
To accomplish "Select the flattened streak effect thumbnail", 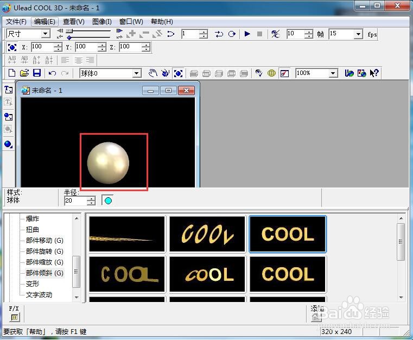I will tap(127, 234).
